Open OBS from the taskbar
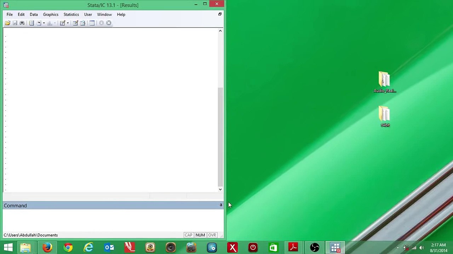This screenshot has width=453, height=254. click(314, 247)
